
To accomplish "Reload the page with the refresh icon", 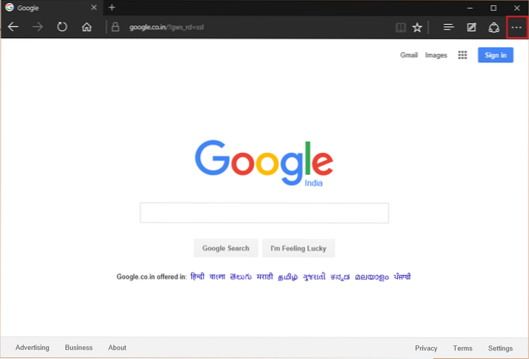I will tap(62, 27).
